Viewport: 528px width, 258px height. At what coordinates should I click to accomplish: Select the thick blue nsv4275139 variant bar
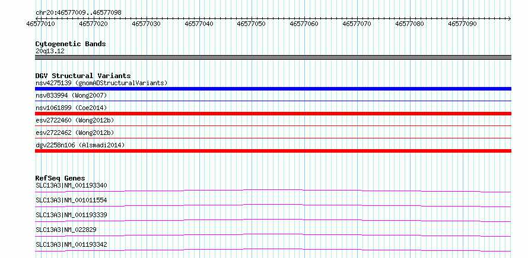click(273, 89)
